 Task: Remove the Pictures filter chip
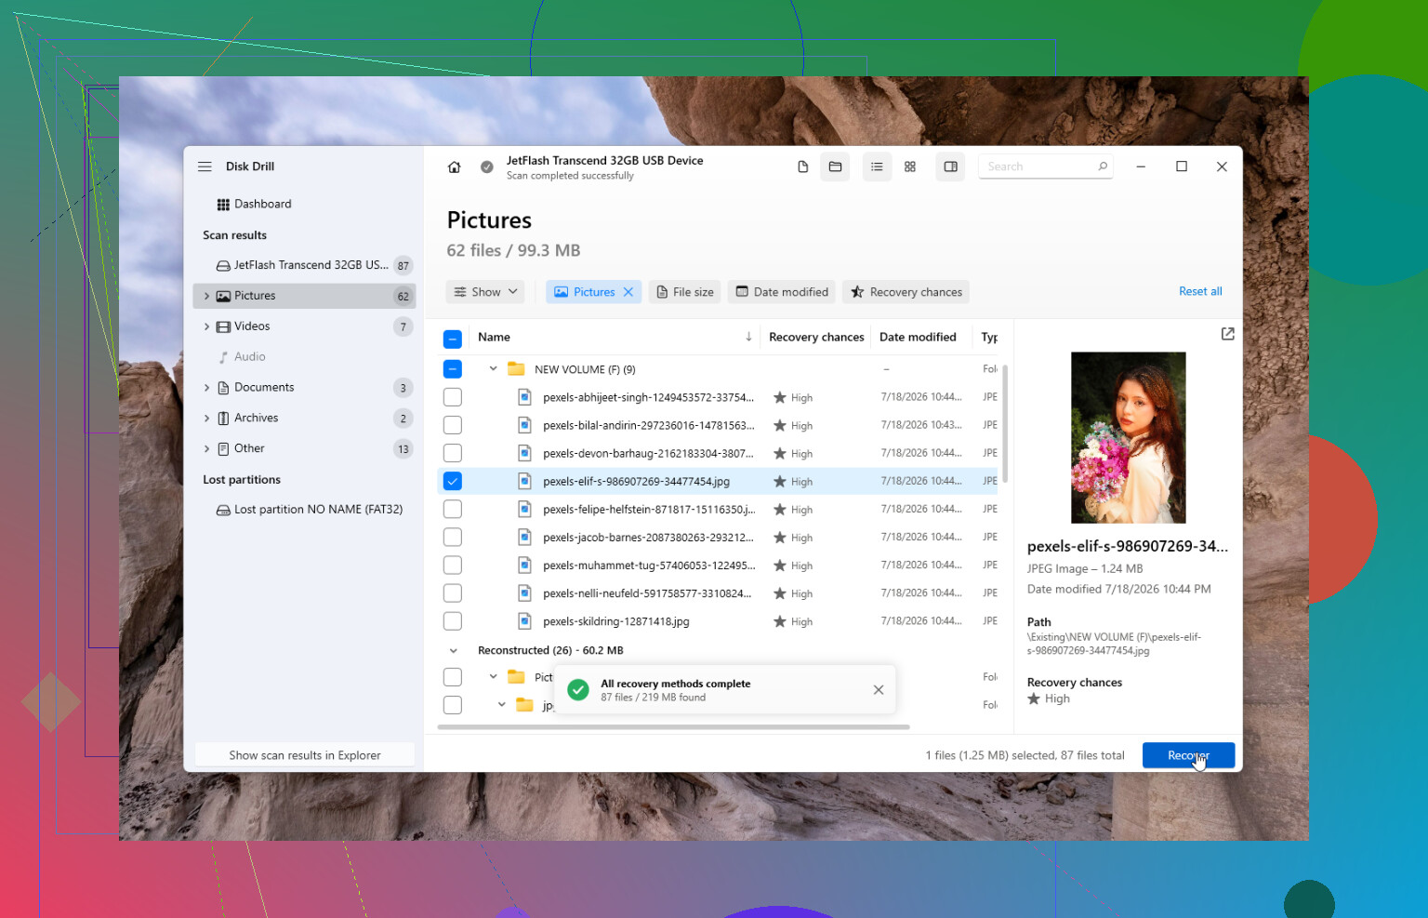628,292
